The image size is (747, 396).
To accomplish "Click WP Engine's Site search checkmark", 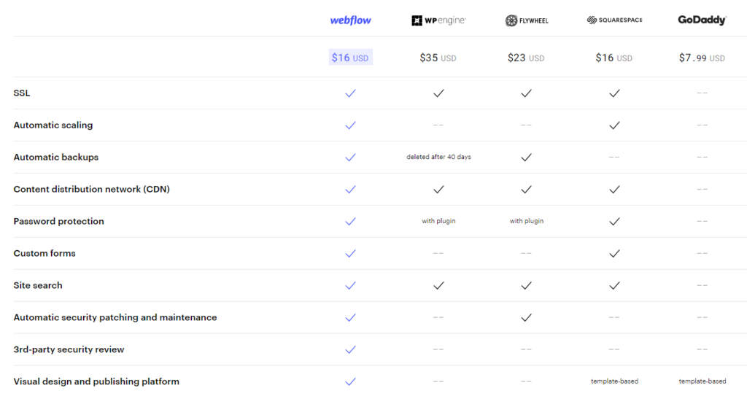I will [x=438, y=286].
